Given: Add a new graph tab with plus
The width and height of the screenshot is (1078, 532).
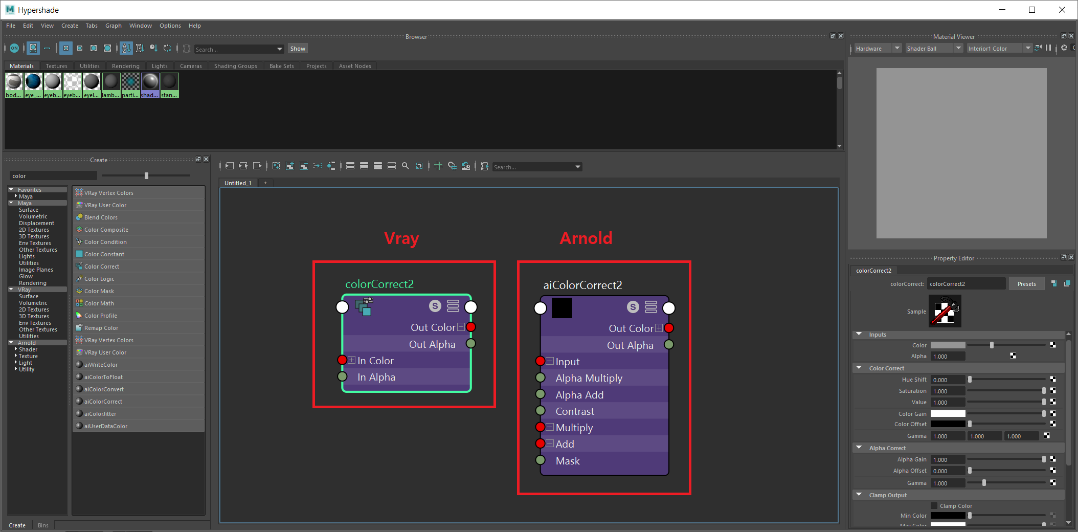Looking at the screenshot, I should 265,183.
